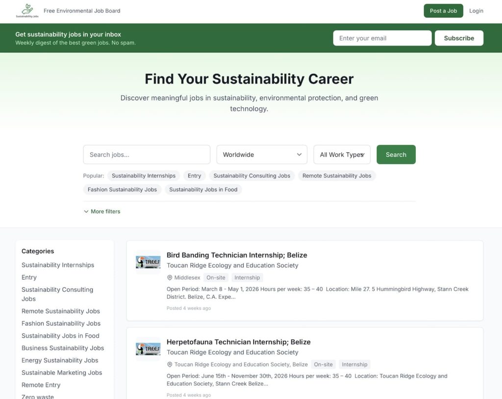Open the All Work Types dropdown
502x399 pixels.
click(x=342, y=154)
